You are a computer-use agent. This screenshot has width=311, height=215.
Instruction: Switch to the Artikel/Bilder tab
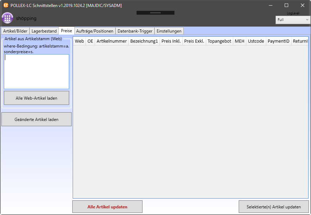pyautogui.click(x=15, y=31)
